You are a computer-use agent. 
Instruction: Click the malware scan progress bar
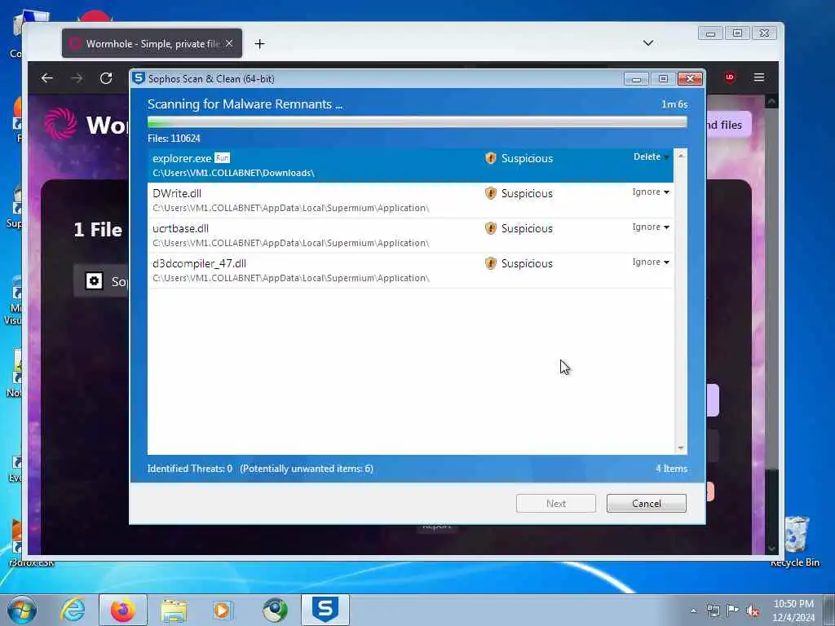point(417,122)
